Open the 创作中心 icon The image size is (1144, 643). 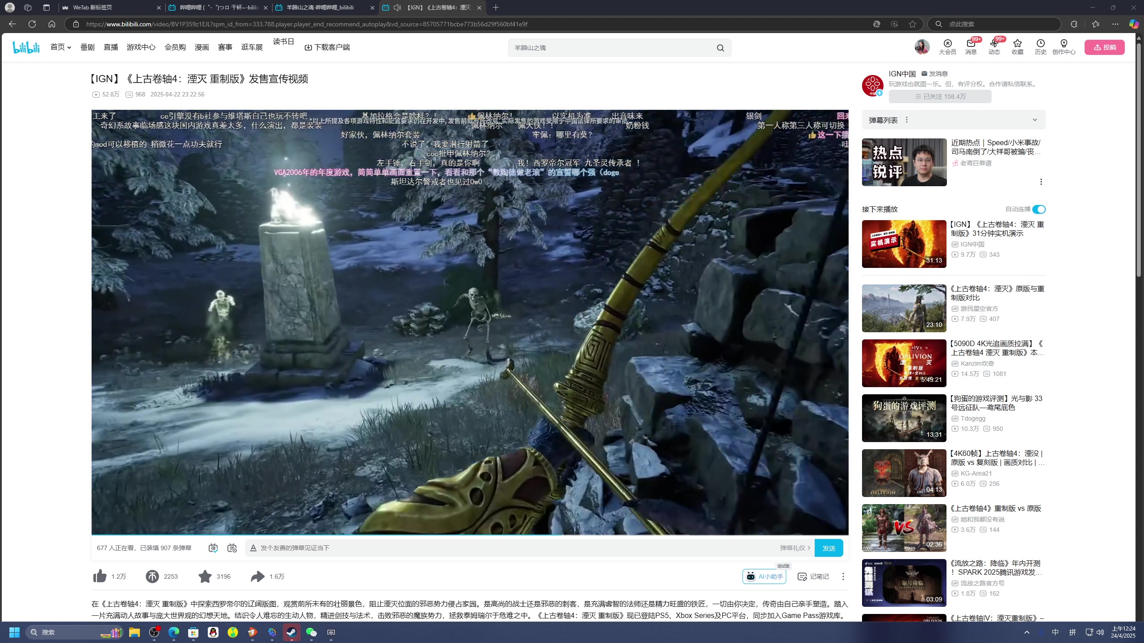pyautogui.click(x=1064, y=47)
